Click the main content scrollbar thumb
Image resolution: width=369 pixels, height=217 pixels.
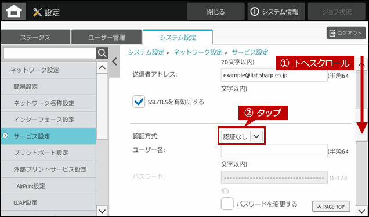pos(361,125)
